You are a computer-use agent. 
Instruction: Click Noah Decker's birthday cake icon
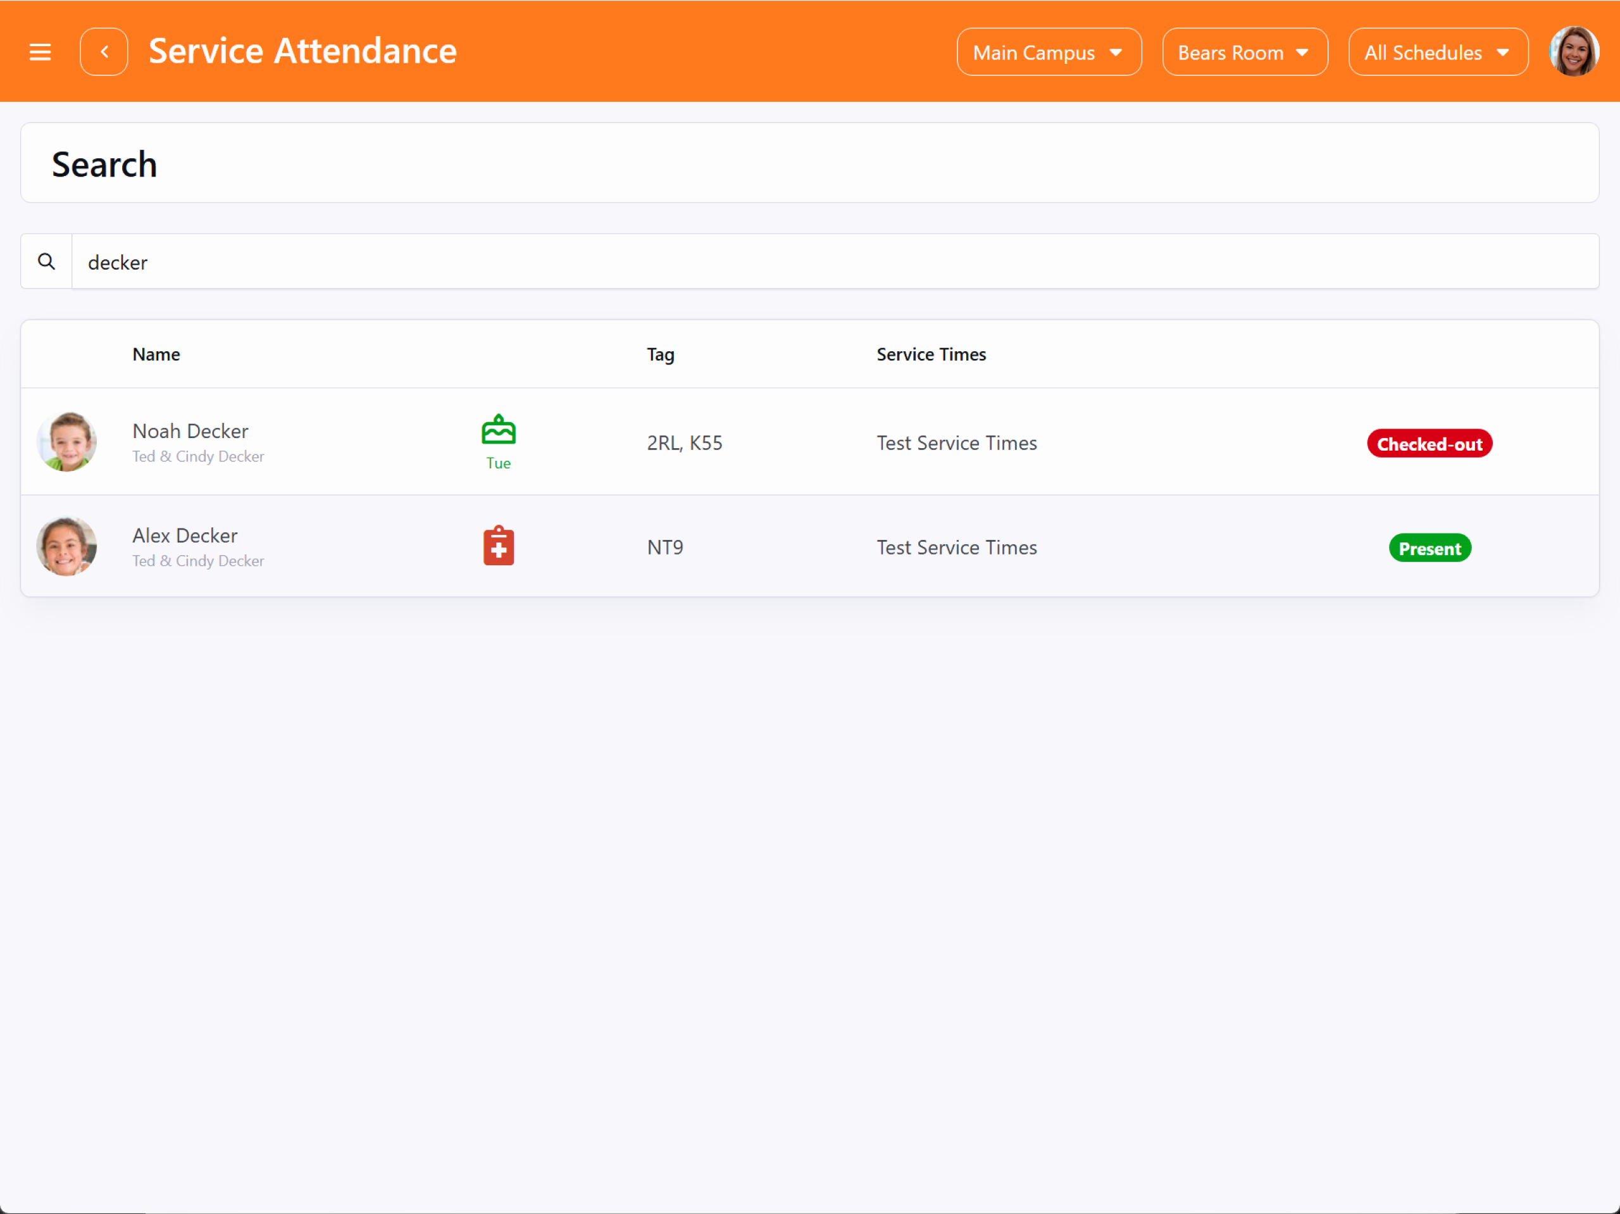[498, 431]
